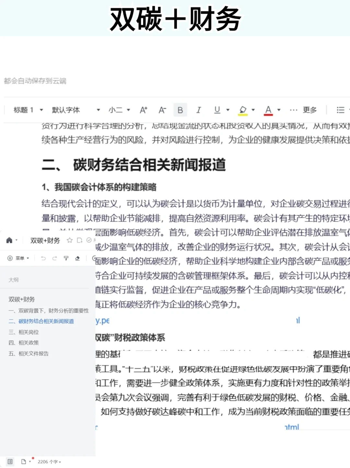Expand highlight color picker arrow

[253, 110]
